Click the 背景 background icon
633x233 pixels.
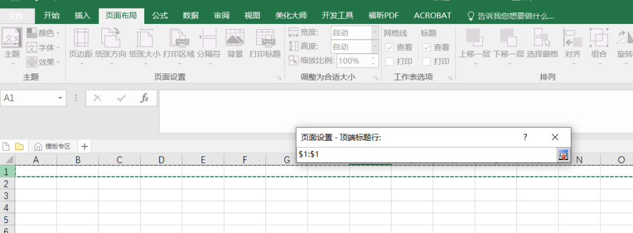pos(234,38)
